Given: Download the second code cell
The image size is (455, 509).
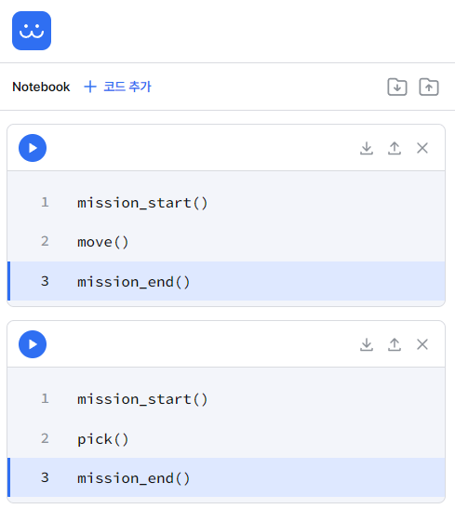Looking at the screenshot, I should [367, 344].
